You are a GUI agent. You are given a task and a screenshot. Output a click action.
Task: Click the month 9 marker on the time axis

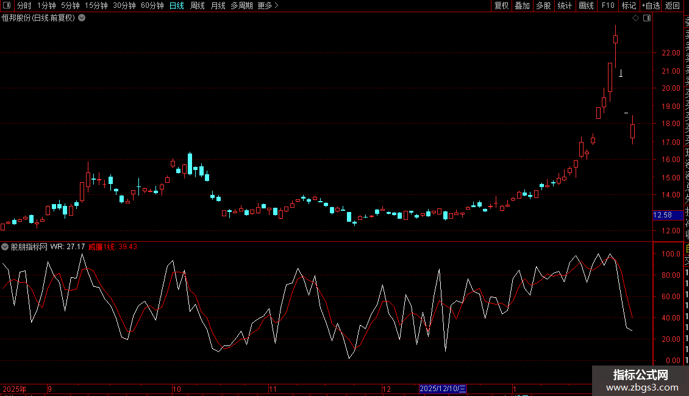[x=49, y=389]
